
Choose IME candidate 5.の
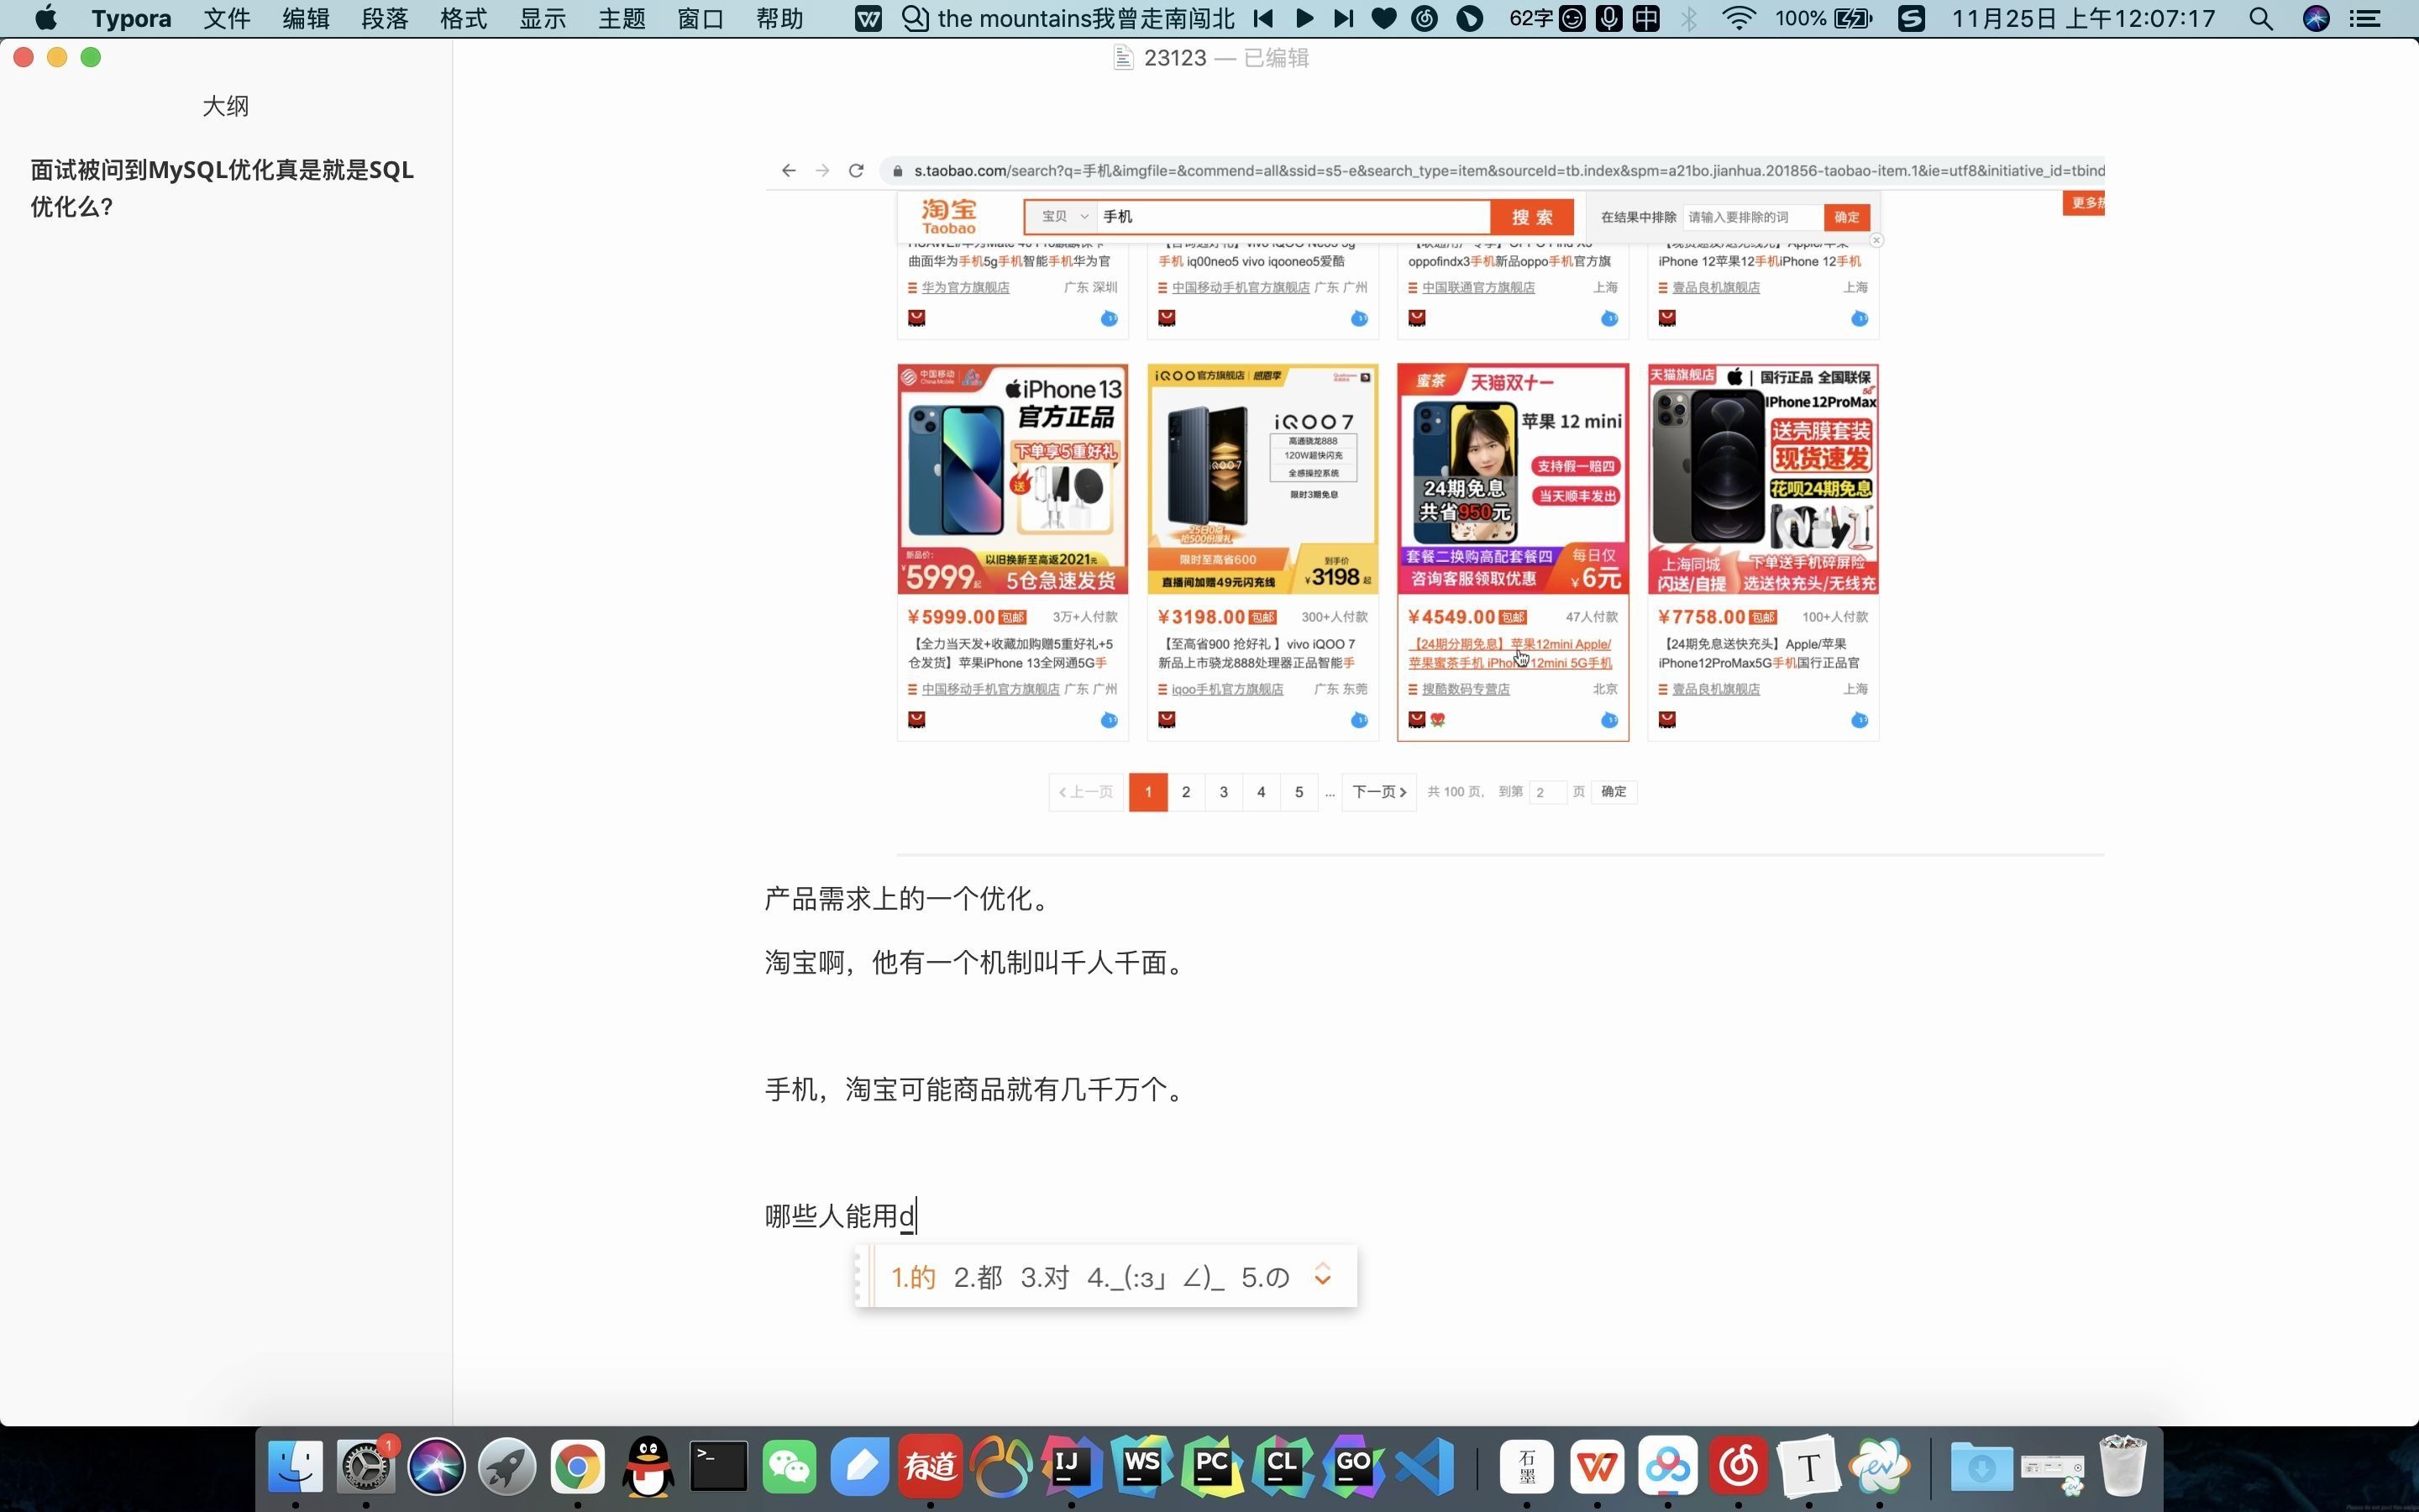click(x=1266, y=1277)
